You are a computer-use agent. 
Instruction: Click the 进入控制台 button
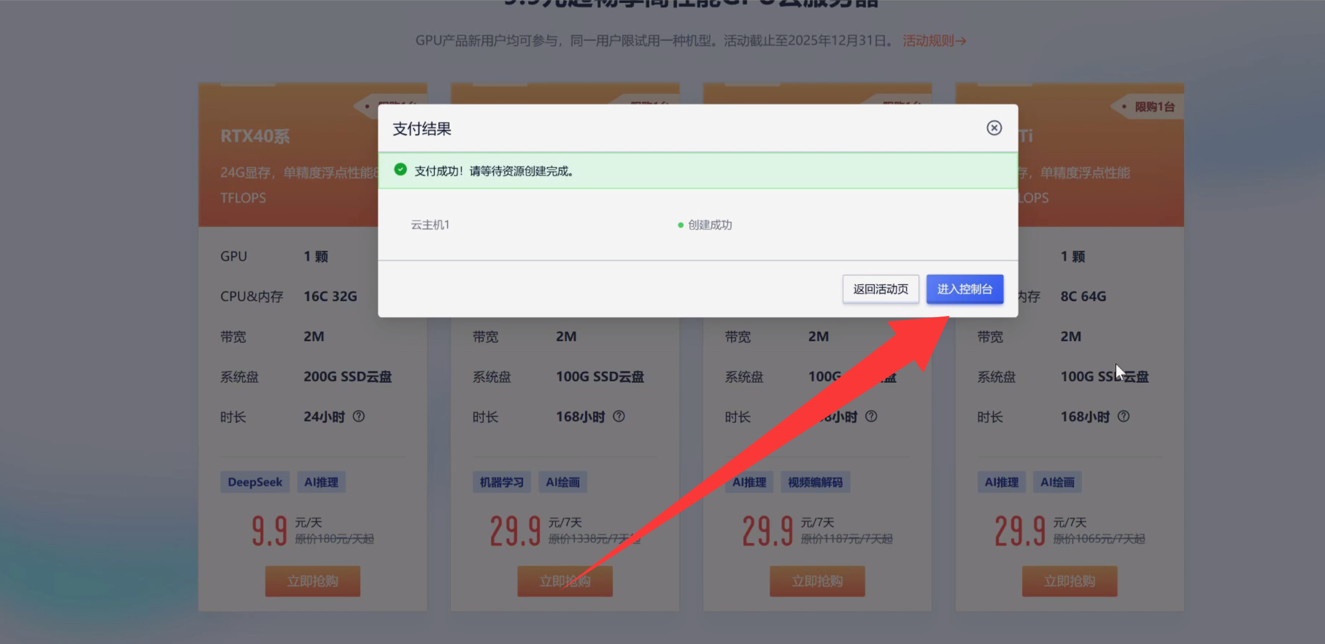click(x=965, y=289)
